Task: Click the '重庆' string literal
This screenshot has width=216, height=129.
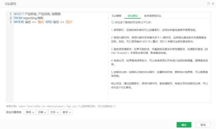Action: tap(41, 22)
